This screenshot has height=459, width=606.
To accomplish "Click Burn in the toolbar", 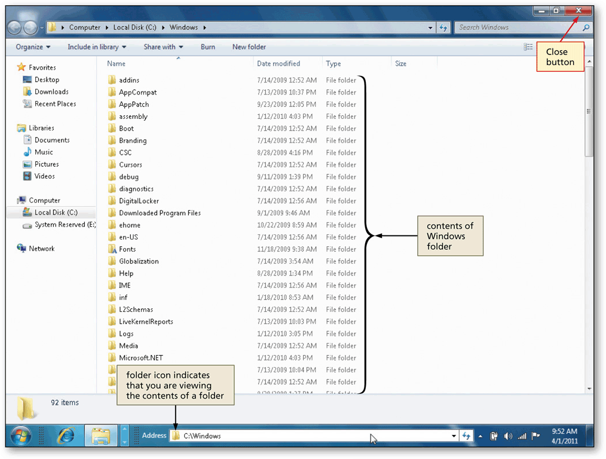I will pos(208,47).
